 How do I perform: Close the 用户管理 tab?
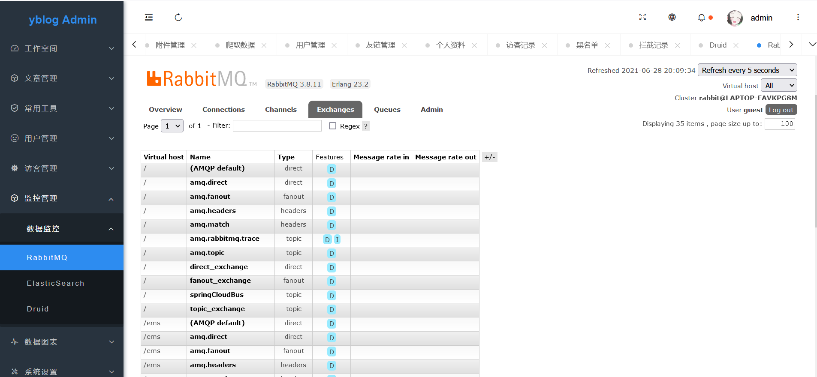click(334, 45)
